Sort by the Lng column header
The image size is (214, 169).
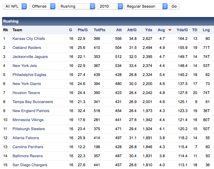tap(206, 30)
